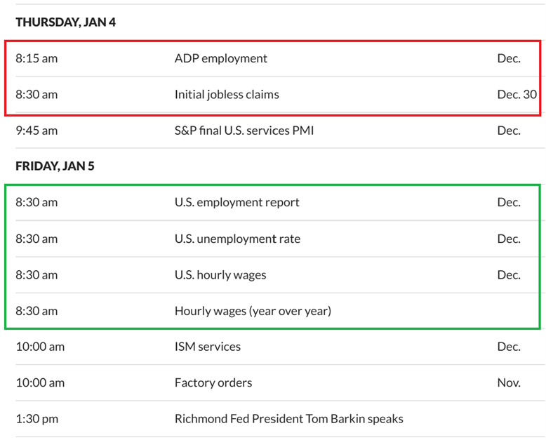Click 10:00 am time beside ISM services

[x=40, y=347]
